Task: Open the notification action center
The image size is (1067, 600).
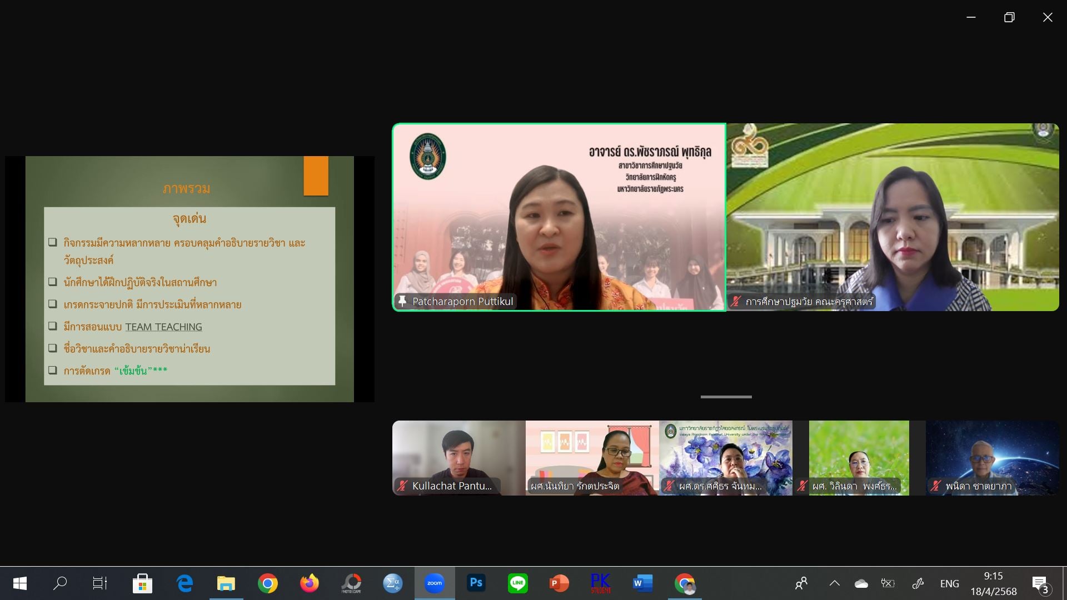Action: (x=1040, y=583)
